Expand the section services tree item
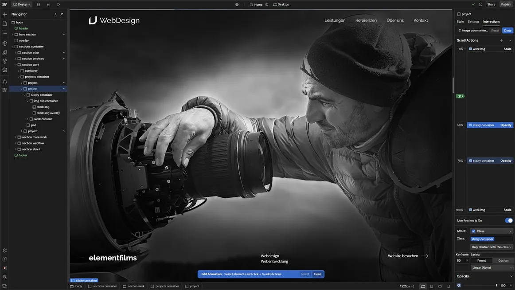The width and height of the screenshot is (515, 290). point(16,59)
